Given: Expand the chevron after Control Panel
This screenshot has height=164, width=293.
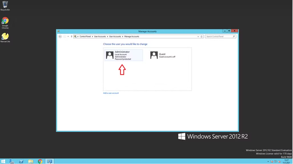Looking at the screenshot, I should click(92, 36).
